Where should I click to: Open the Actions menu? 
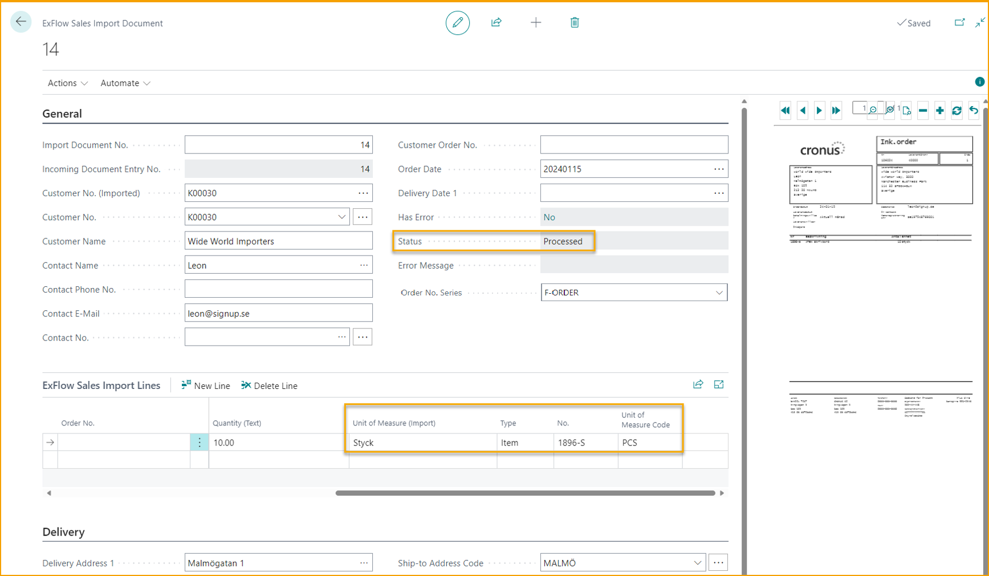pyautogui.click(x=67, y=83)
